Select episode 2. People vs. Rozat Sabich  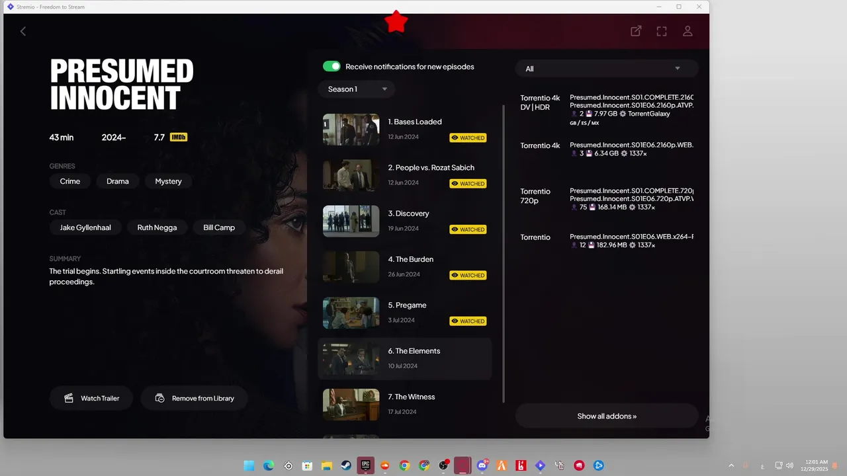405,175
